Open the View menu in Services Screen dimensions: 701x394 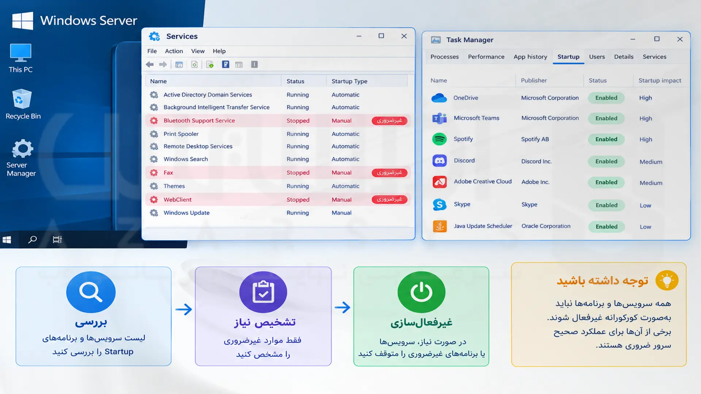point(198,51)
